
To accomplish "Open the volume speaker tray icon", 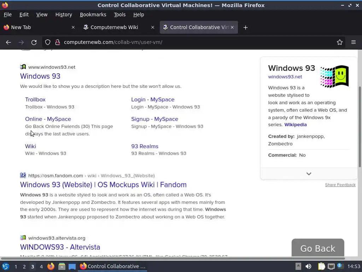I will (x=308, y=266).
